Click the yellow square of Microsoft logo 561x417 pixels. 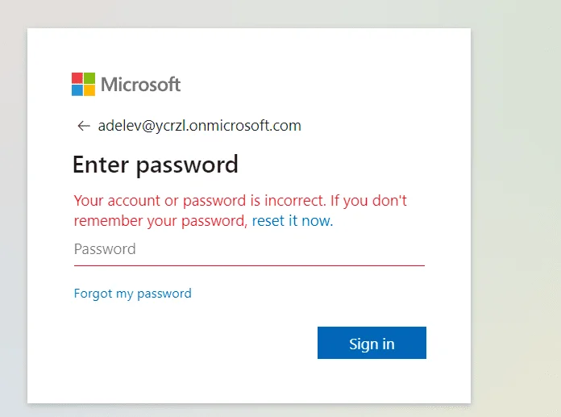point(89,90)
